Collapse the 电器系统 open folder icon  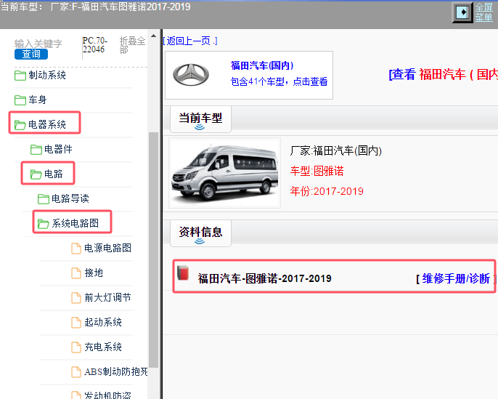click(x=20, y=125)
